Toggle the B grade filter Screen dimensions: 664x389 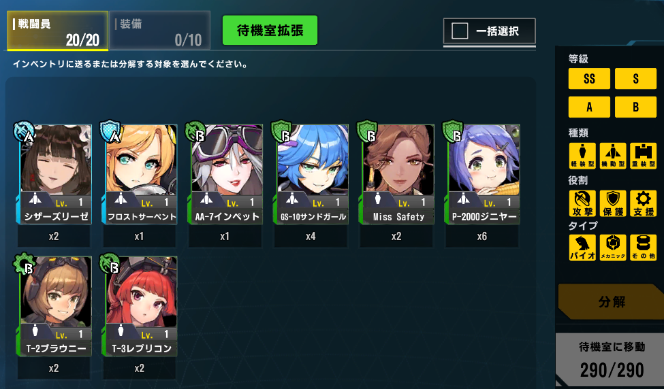pyautogui.click(x=635, y=107)
